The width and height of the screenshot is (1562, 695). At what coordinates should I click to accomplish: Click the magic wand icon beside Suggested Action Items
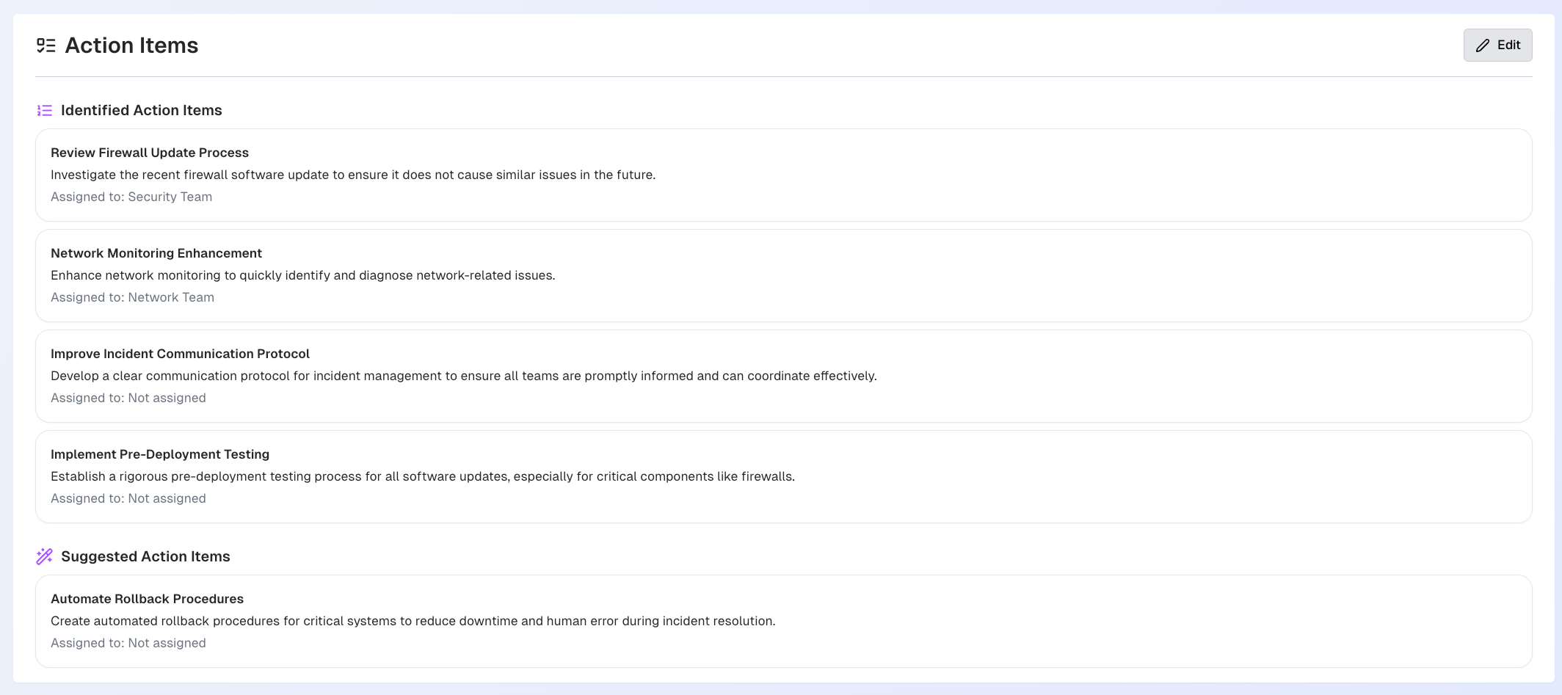tap(44, 556)
